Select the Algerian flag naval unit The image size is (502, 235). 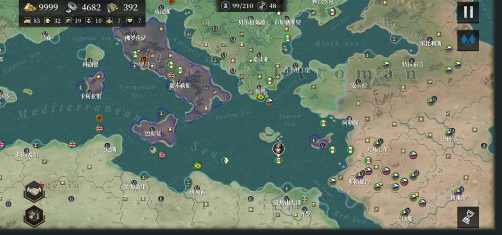click(x=225, y=161)
